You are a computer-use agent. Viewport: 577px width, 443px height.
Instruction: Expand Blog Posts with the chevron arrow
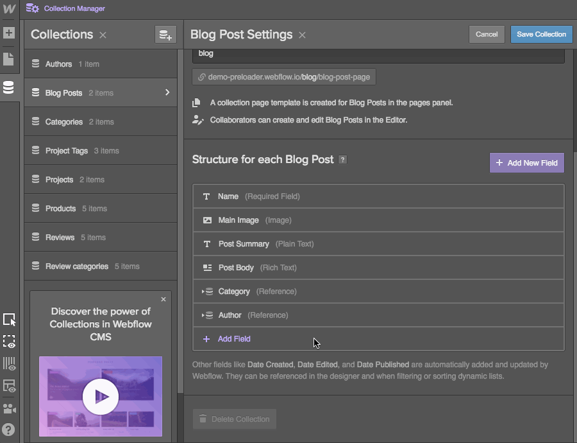167,92
